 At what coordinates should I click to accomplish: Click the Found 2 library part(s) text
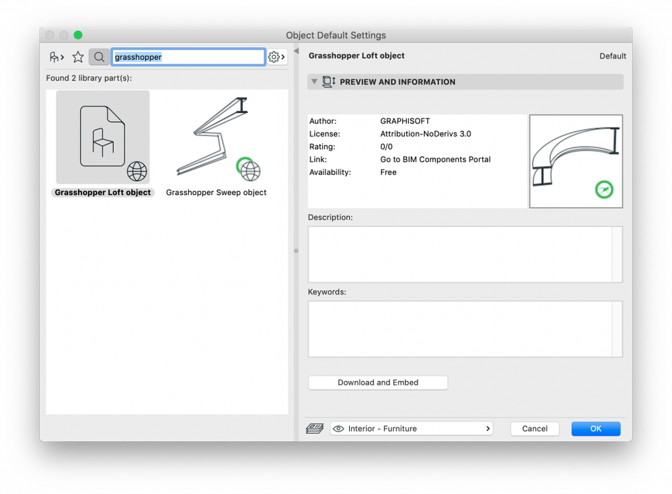pyautogui.click(x=89, y=78)
